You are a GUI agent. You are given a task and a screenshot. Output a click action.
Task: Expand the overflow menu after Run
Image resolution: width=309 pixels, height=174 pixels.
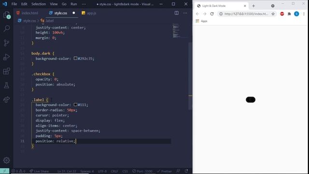(84, 4)
